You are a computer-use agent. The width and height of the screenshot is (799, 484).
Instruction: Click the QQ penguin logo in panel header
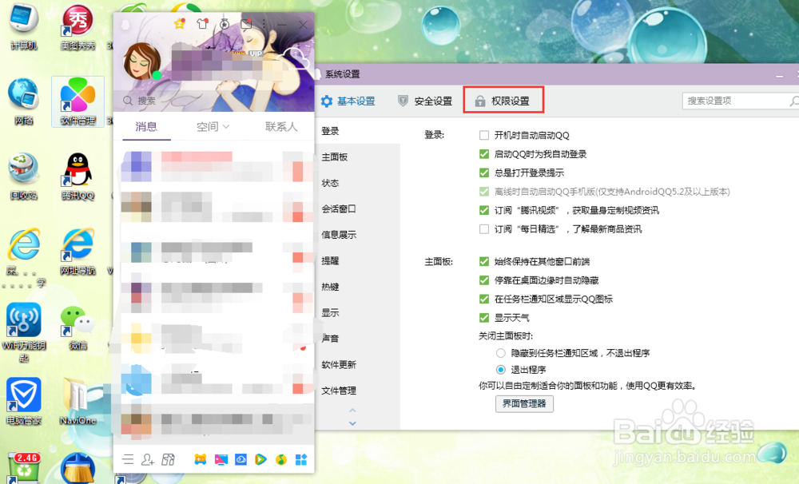click(125, 25)
